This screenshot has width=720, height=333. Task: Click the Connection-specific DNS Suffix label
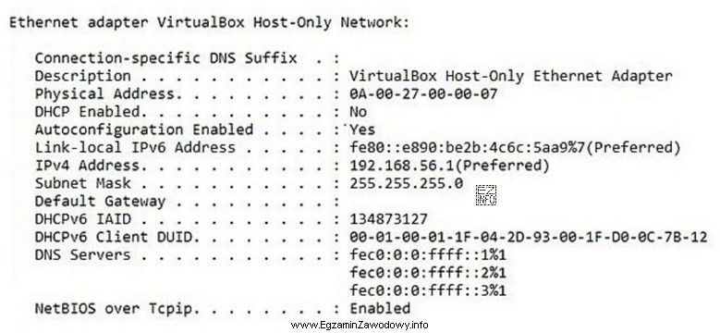165,58
